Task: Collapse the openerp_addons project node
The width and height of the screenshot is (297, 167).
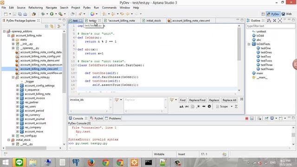Action: click(x=4, y=31)
